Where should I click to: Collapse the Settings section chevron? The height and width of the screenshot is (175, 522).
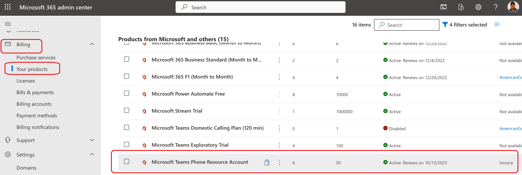(92, 154)
